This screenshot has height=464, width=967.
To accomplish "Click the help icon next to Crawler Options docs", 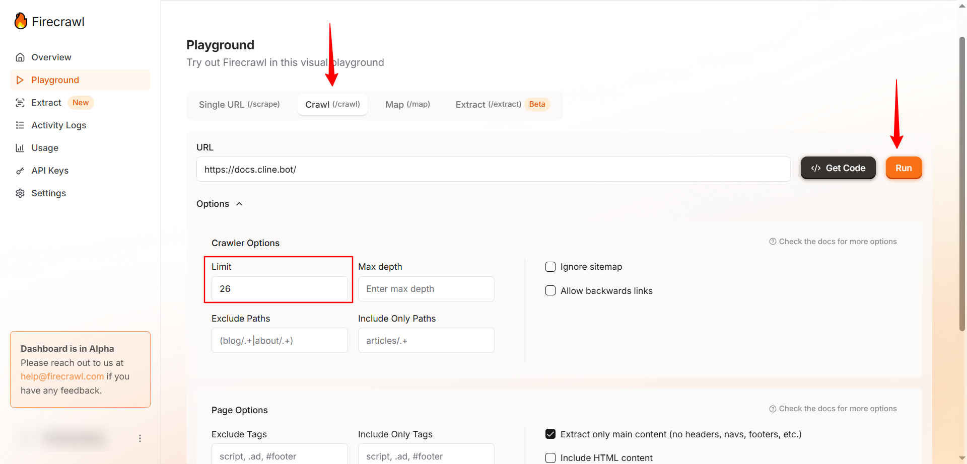I will [773, 242].
